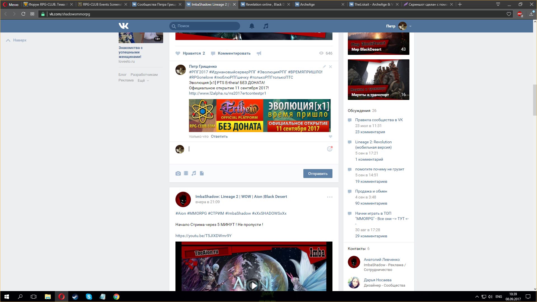This screenshot has width=537, height=302.
Task: Click the like heart on Петр Грищенко's comment
Action: (x=330, y=137)
